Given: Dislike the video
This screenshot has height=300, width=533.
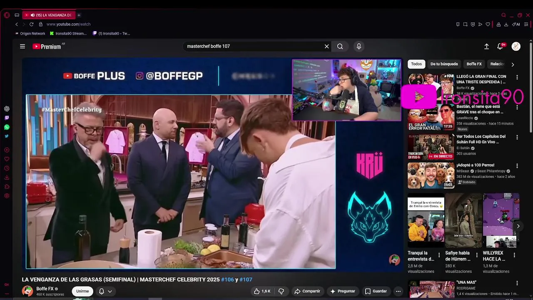Looking at the screenshot, I should click(281, 291).
